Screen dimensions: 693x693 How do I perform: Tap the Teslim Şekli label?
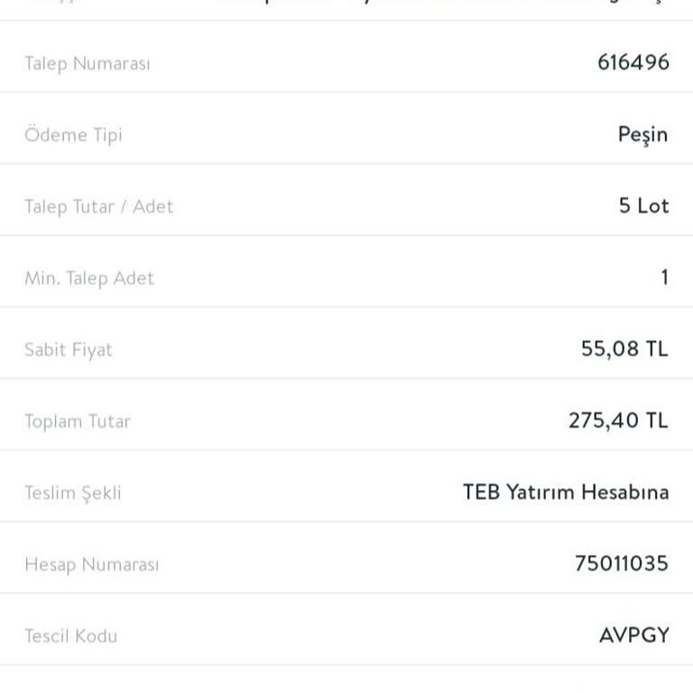coord(73,493)
